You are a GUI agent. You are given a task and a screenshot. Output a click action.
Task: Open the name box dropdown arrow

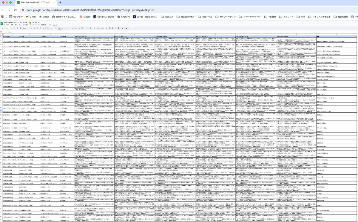[x=7, y=32]
